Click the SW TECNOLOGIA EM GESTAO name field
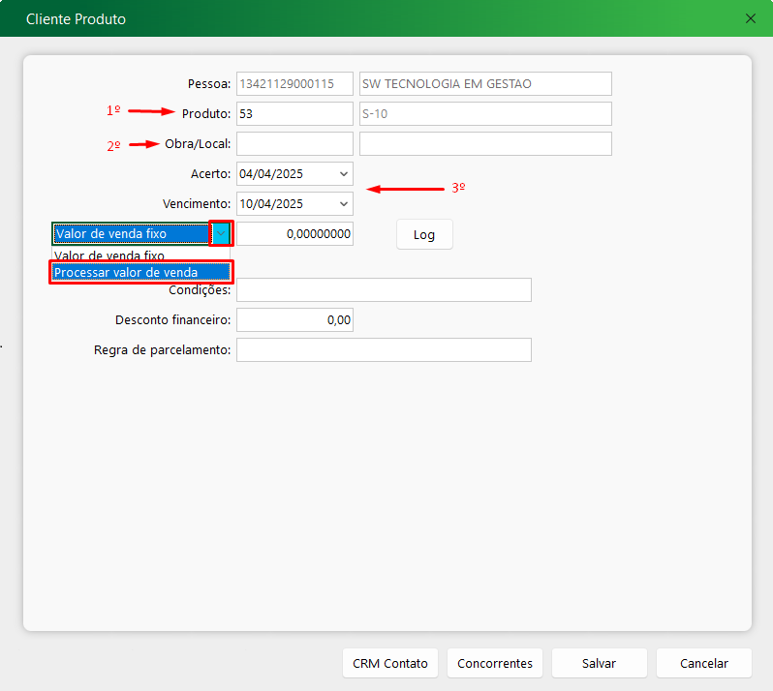The height and width of the screenshot is (691, 773). coord(485,84)
